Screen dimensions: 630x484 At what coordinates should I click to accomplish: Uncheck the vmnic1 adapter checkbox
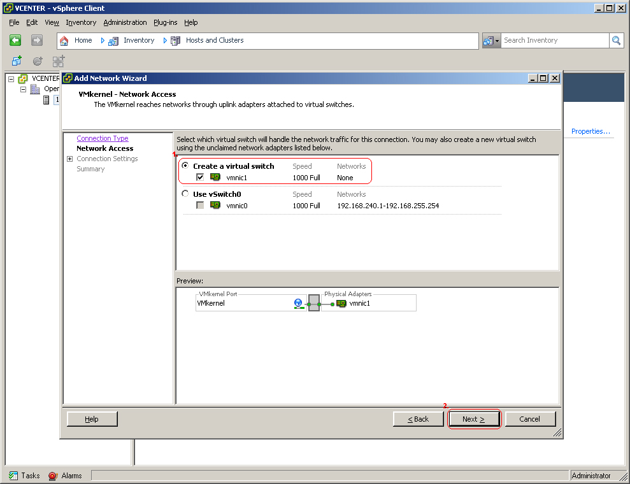[x=200, y=178]
